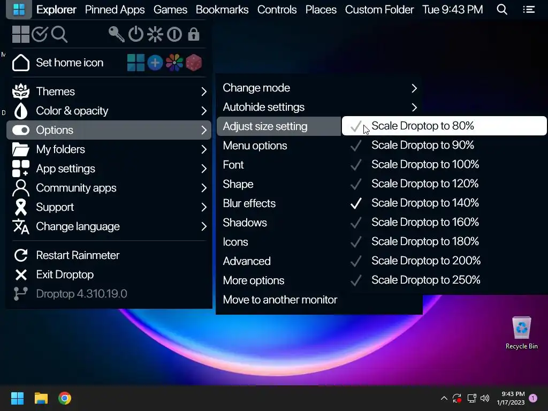
Task: Open the search magnifier in the Droptop bar
Action: pos(502,10)
